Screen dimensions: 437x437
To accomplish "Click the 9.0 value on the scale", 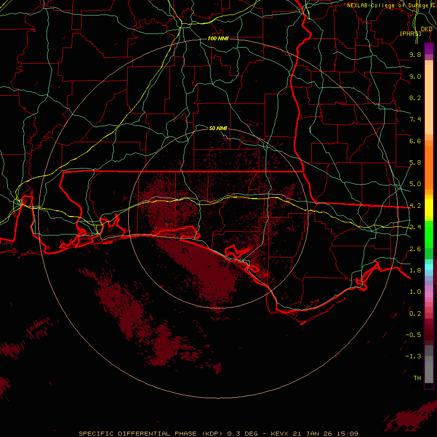I will (x=415, y=76).
